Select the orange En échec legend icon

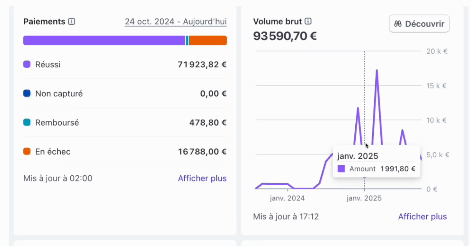tap(27, 151)
